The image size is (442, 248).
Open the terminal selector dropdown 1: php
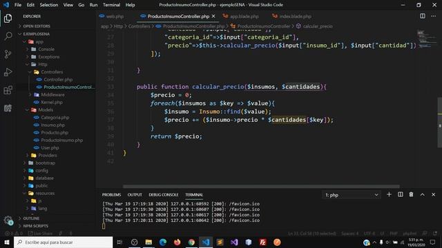pyautogui.click(x=352, y=195)
